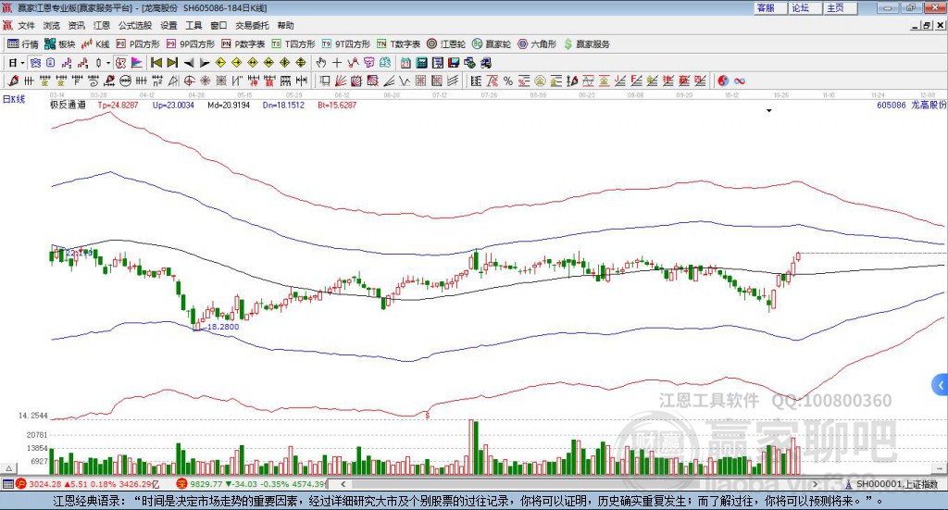This screenshot has height=510, width=948.
Task: Open the T数字表 tool
Action: point(398,44)
